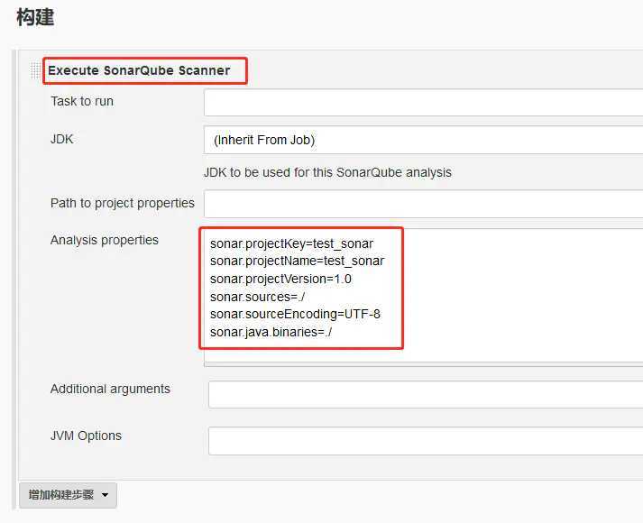This screenshot has height=523, width=643.
Task: Open the 增加构建步骤 button
Action: pos(68,495)
